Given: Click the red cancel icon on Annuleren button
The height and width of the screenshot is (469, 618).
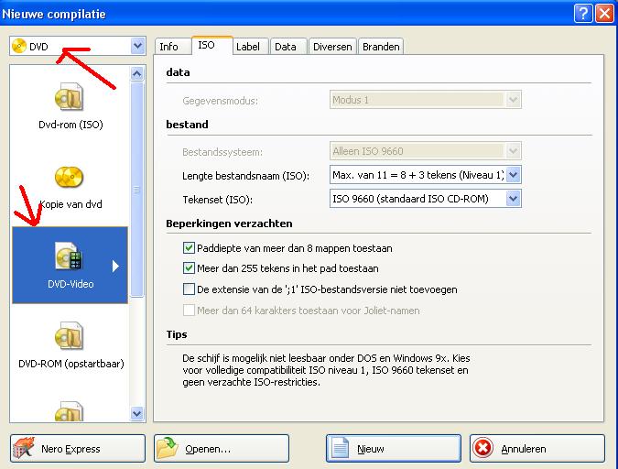Looking at the screenshot, I should 483,448.
